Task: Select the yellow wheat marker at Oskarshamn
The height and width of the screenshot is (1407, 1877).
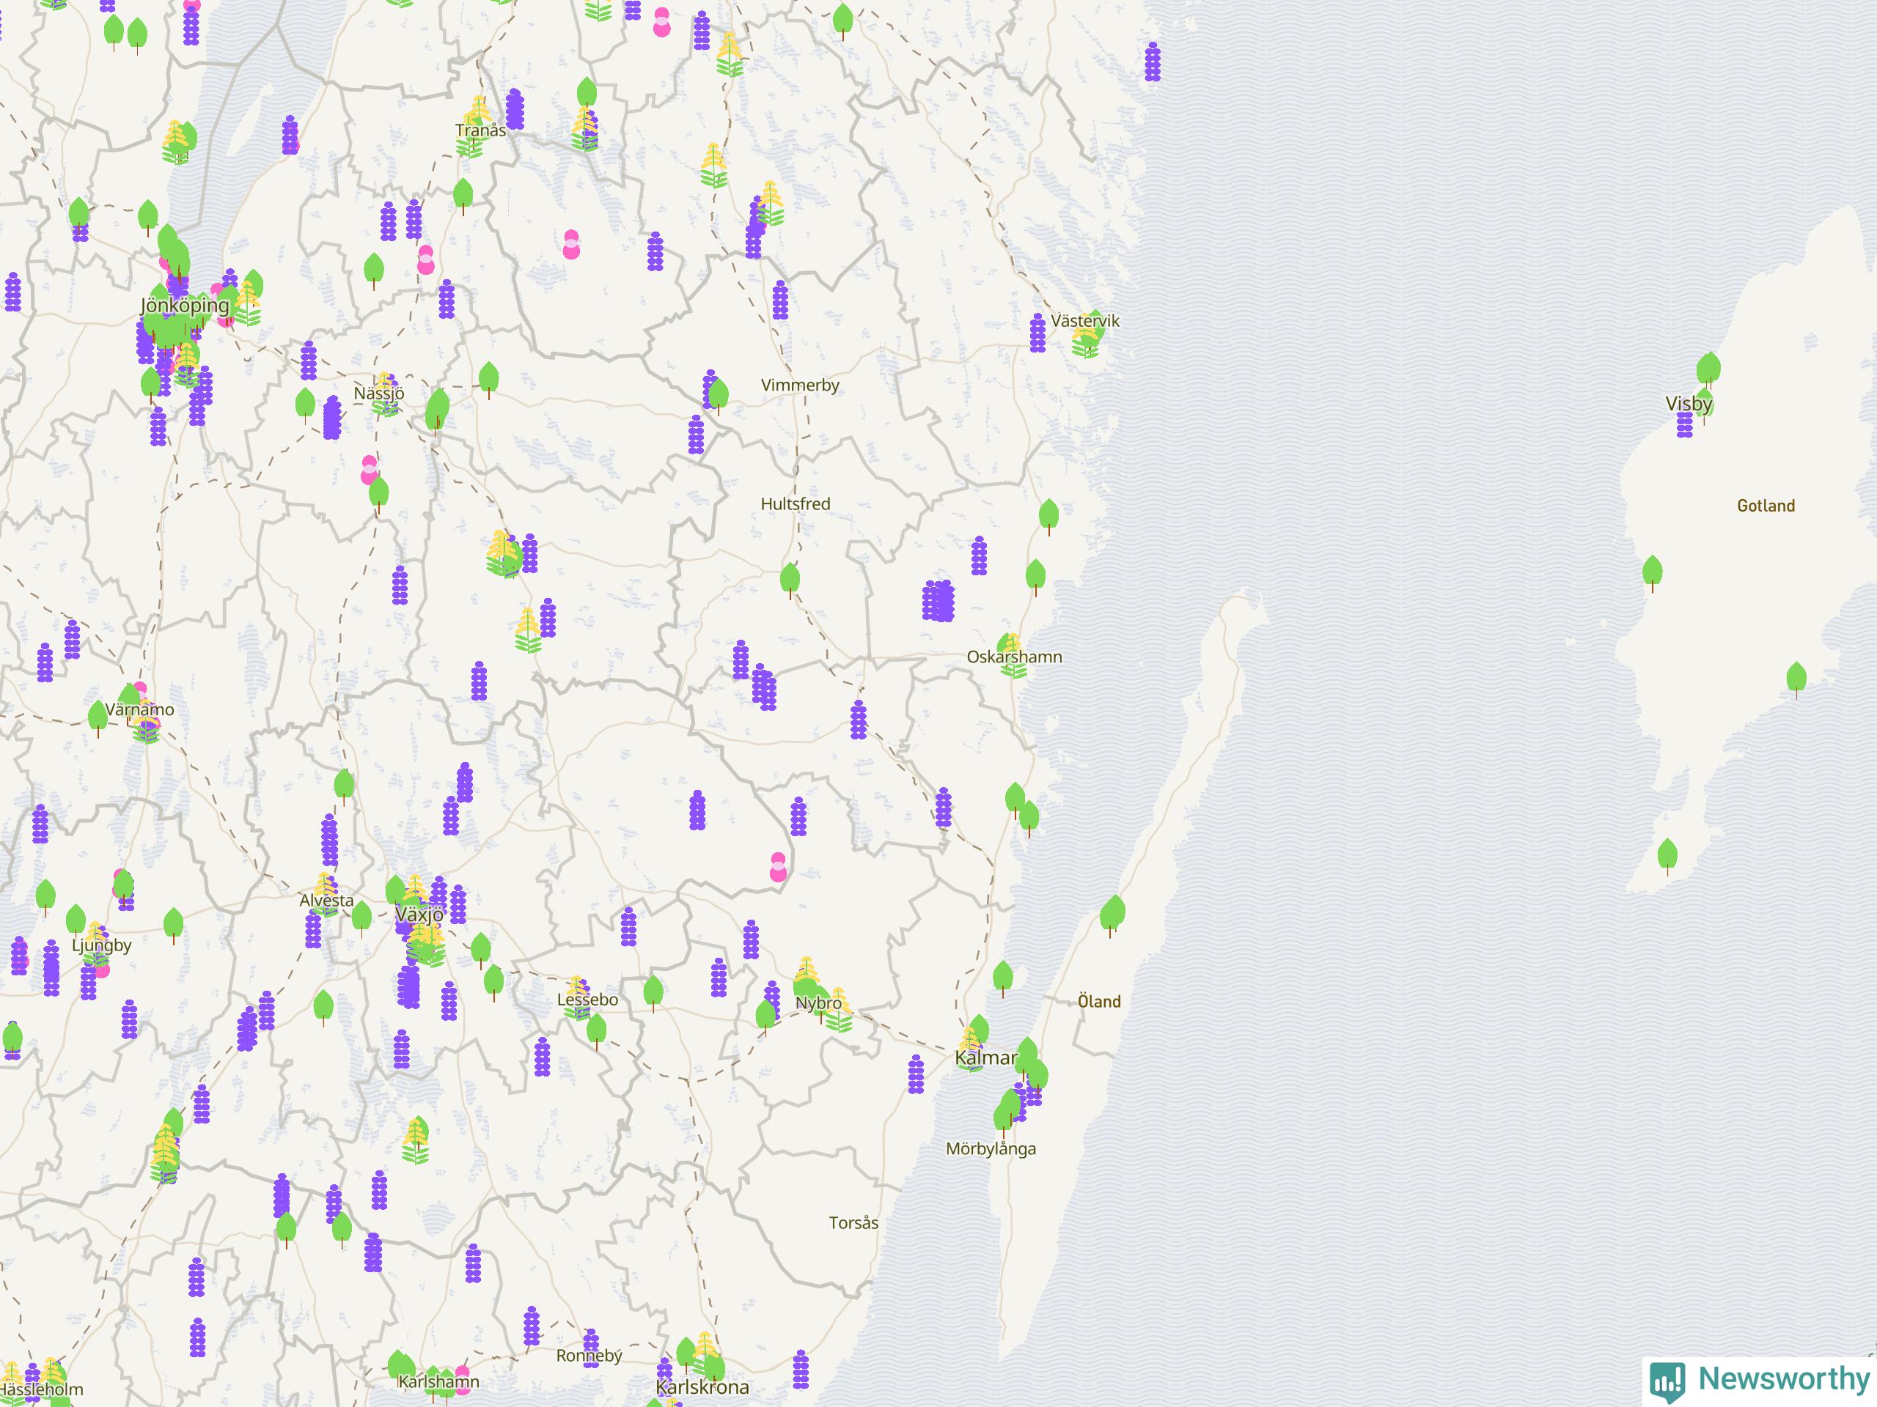Action: click(x=1013, y=656)
